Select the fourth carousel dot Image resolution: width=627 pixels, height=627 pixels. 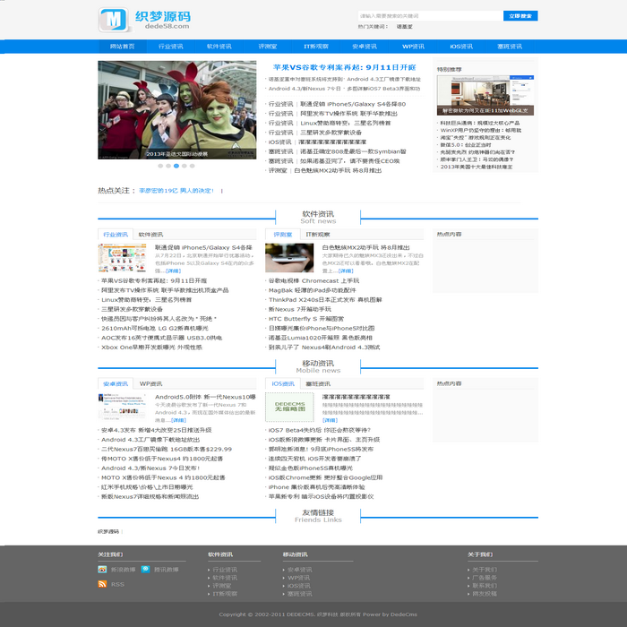click(185, 166)
